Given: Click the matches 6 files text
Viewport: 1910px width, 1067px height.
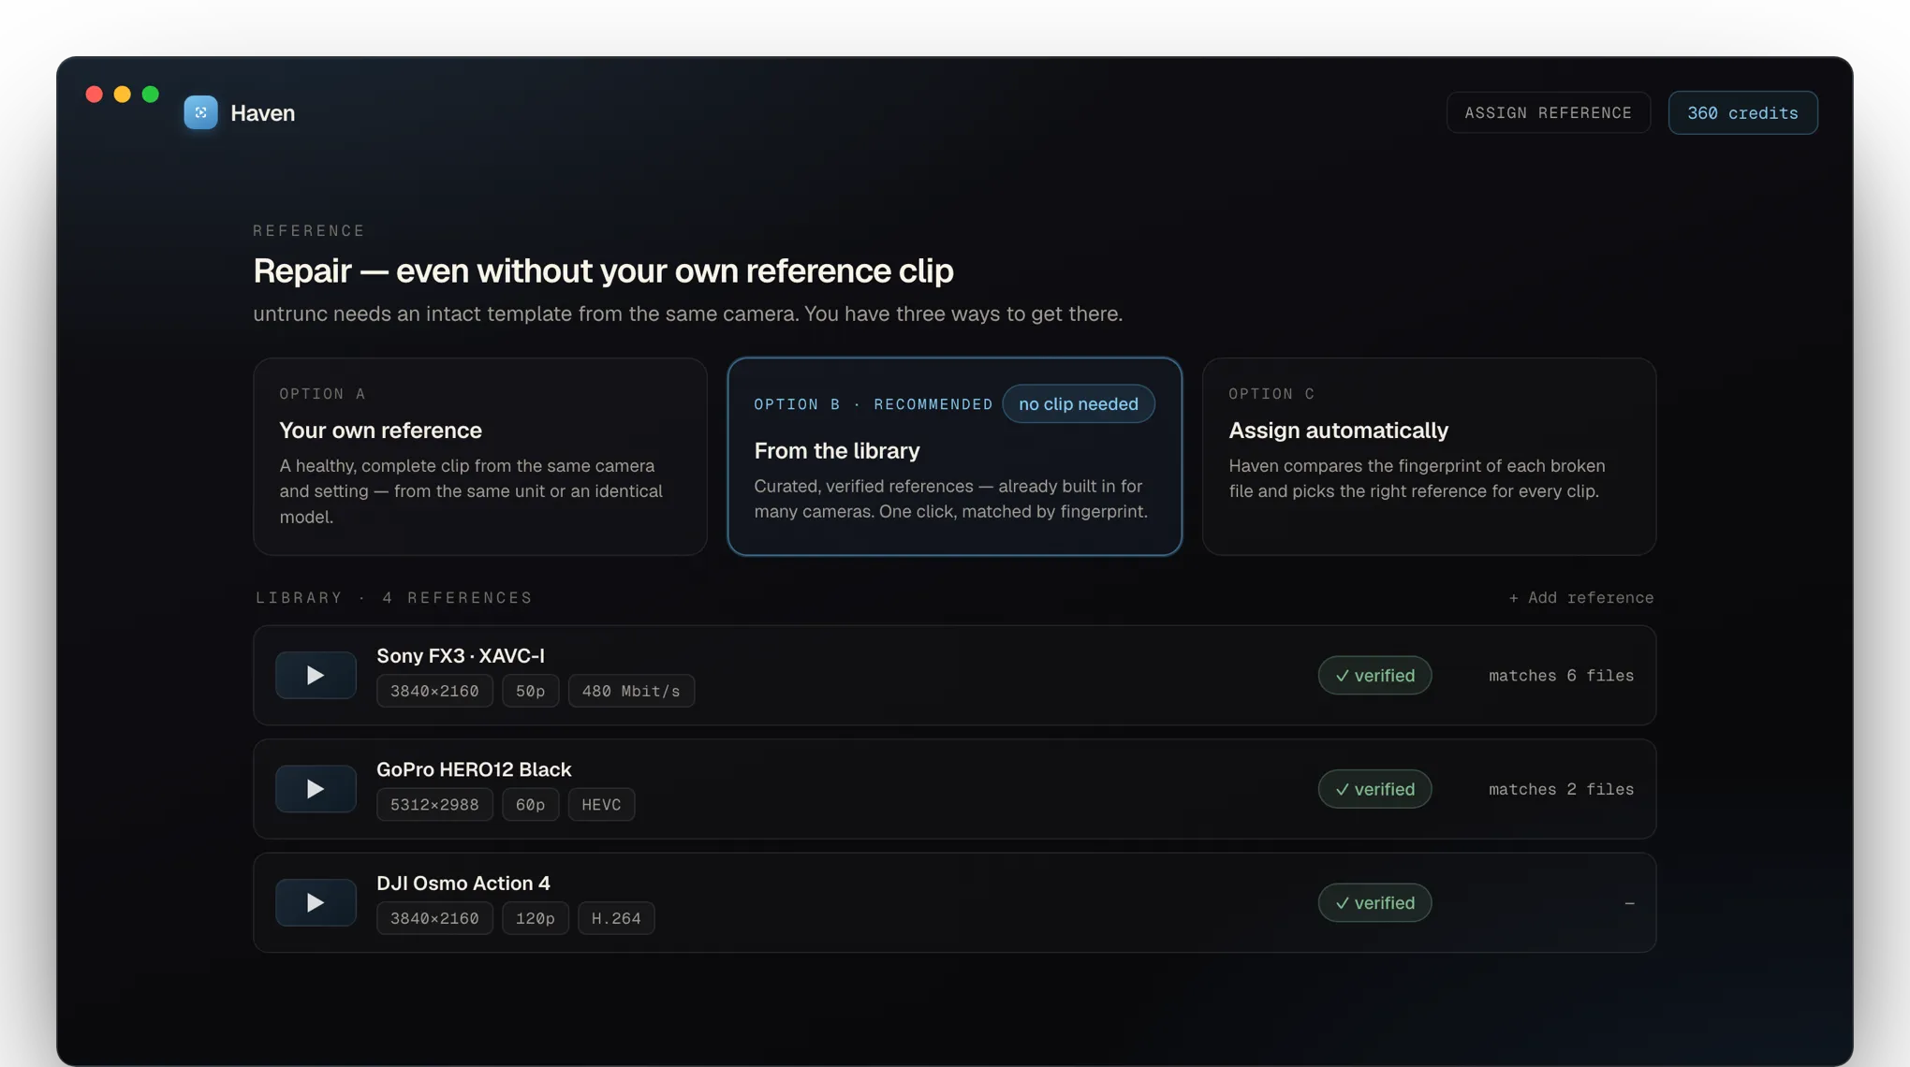Looking at the screenshot, I should click(1561, 675).
